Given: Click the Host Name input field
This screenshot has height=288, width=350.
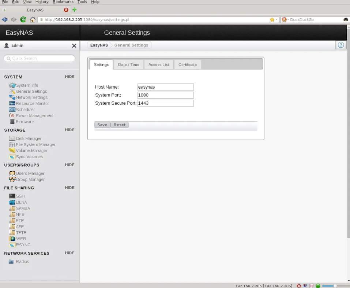Looking at the screenshot, I should pyautogui.click(x=165, y=87).
